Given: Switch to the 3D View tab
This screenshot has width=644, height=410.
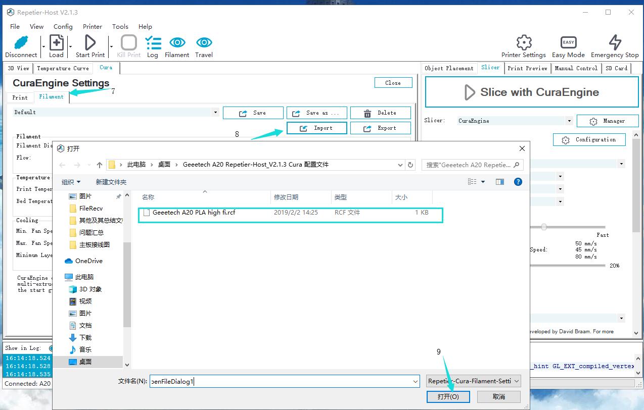Looking at the screenshot, I should tap(19, 68).
